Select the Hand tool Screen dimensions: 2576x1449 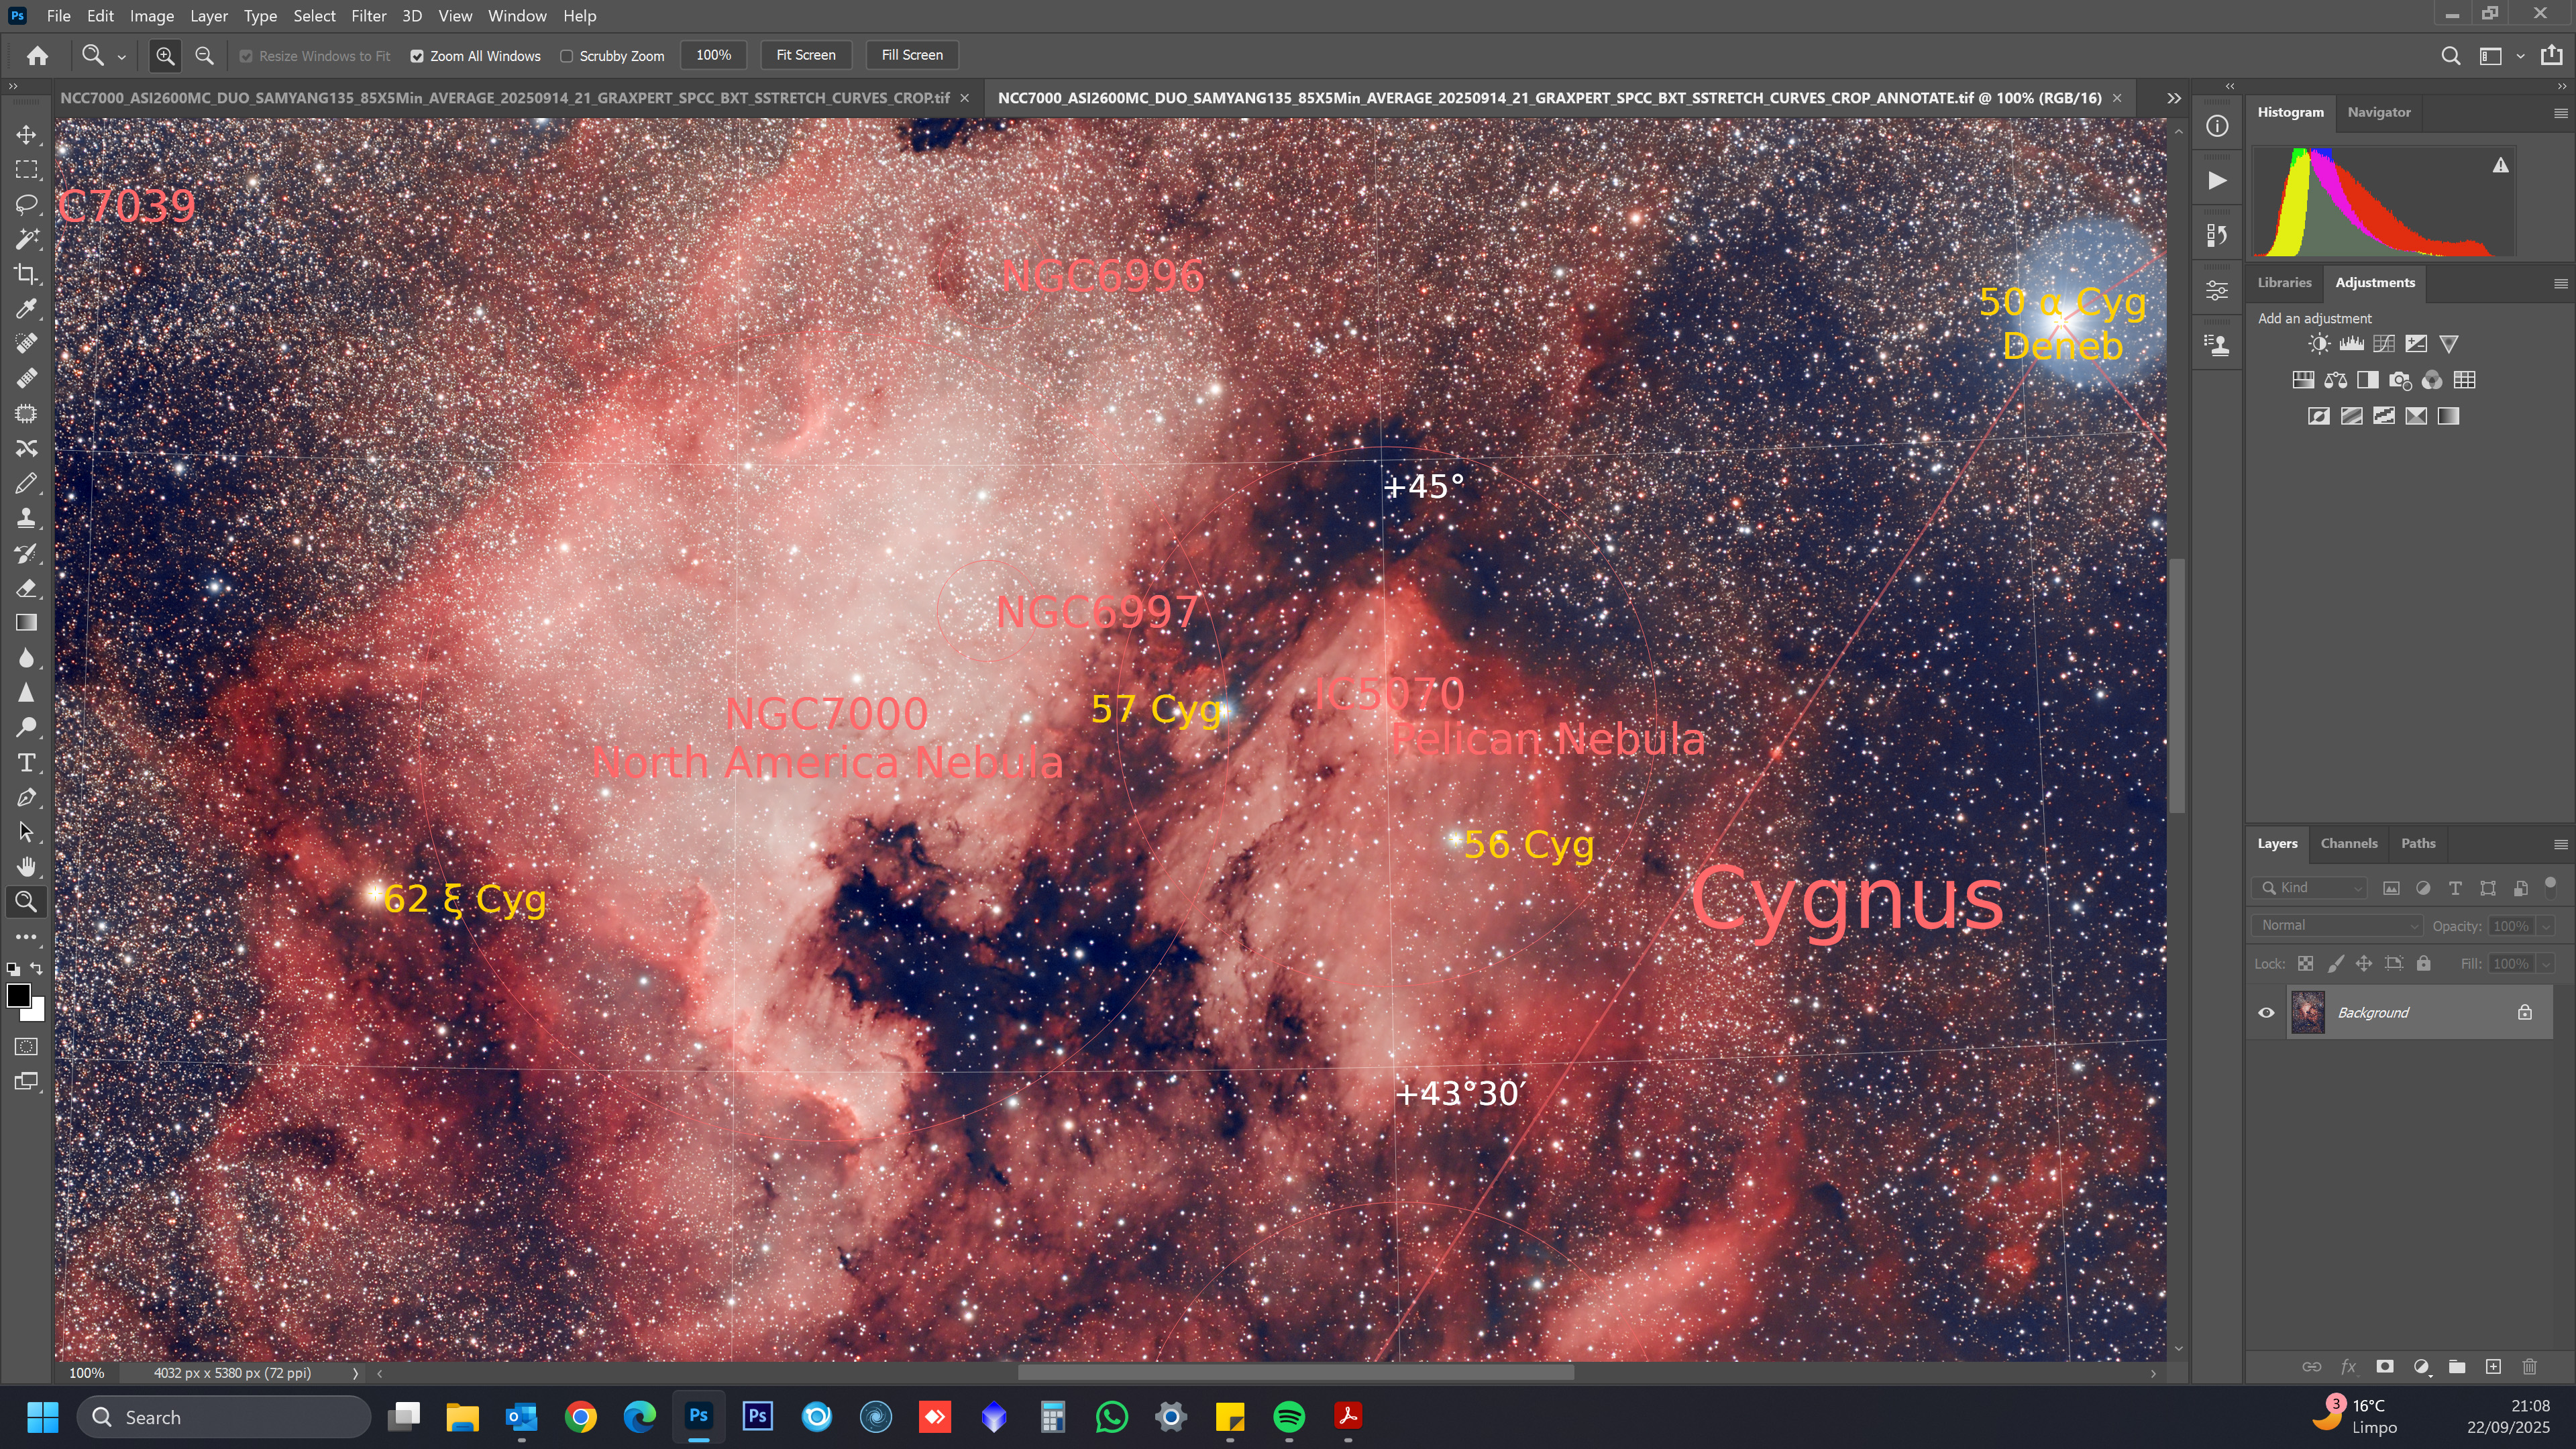click(x=27, y=867)
